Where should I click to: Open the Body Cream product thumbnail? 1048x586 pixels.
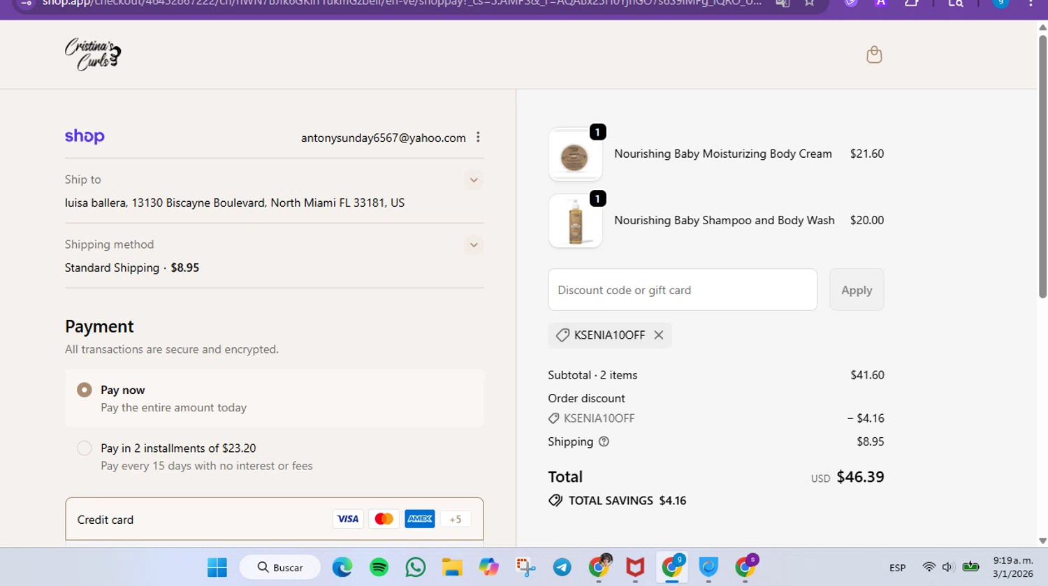tap(575, 154)
